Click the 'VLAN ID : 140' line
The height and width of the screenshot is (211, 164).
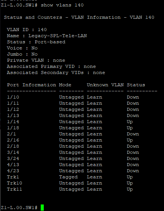click(27, 30)
